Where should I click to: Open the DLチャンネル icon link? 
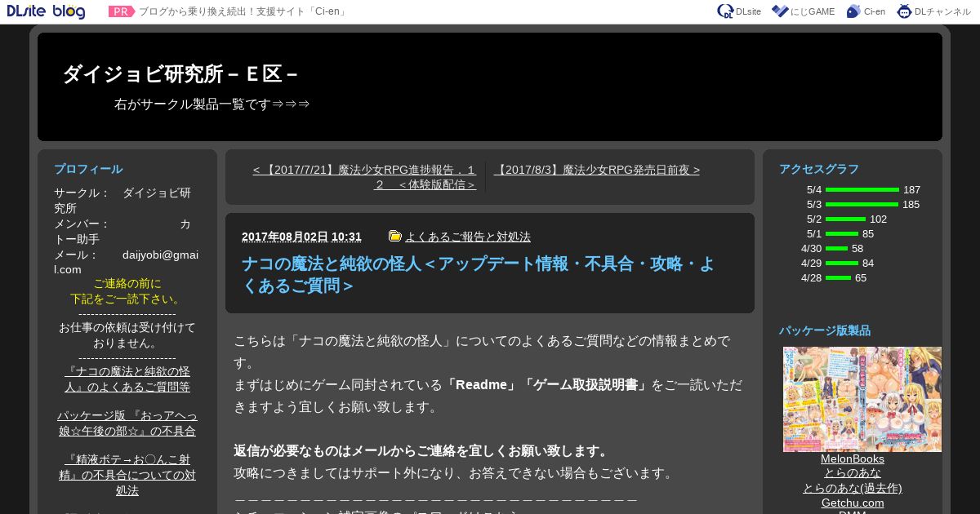pyautogui.click(x=933, y=11)
